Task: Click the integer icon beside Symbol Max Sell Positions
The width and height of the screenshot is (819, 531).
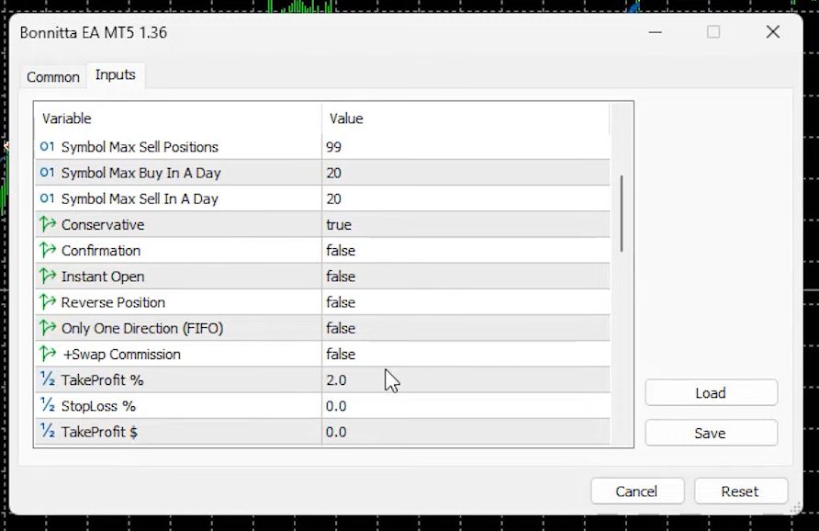Action: click(47, 147)
